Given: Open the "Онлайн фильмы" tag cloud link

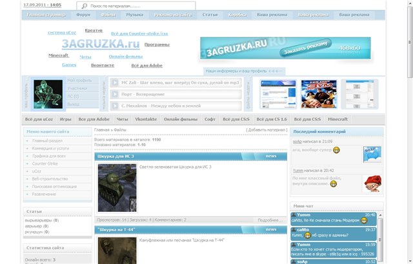Looking at the screenshot, I should click(126, 57).
